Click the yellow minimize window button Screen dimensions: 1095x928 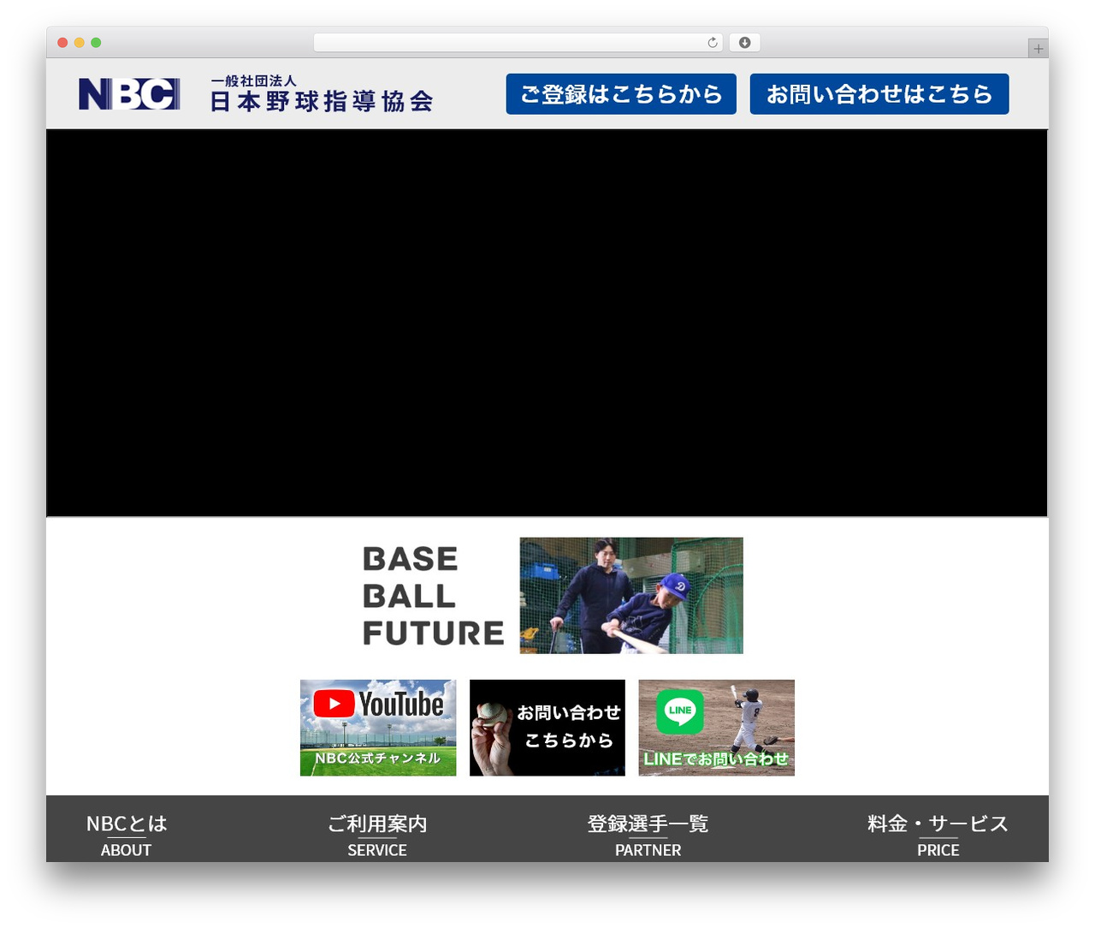click(x=80, y=43)
